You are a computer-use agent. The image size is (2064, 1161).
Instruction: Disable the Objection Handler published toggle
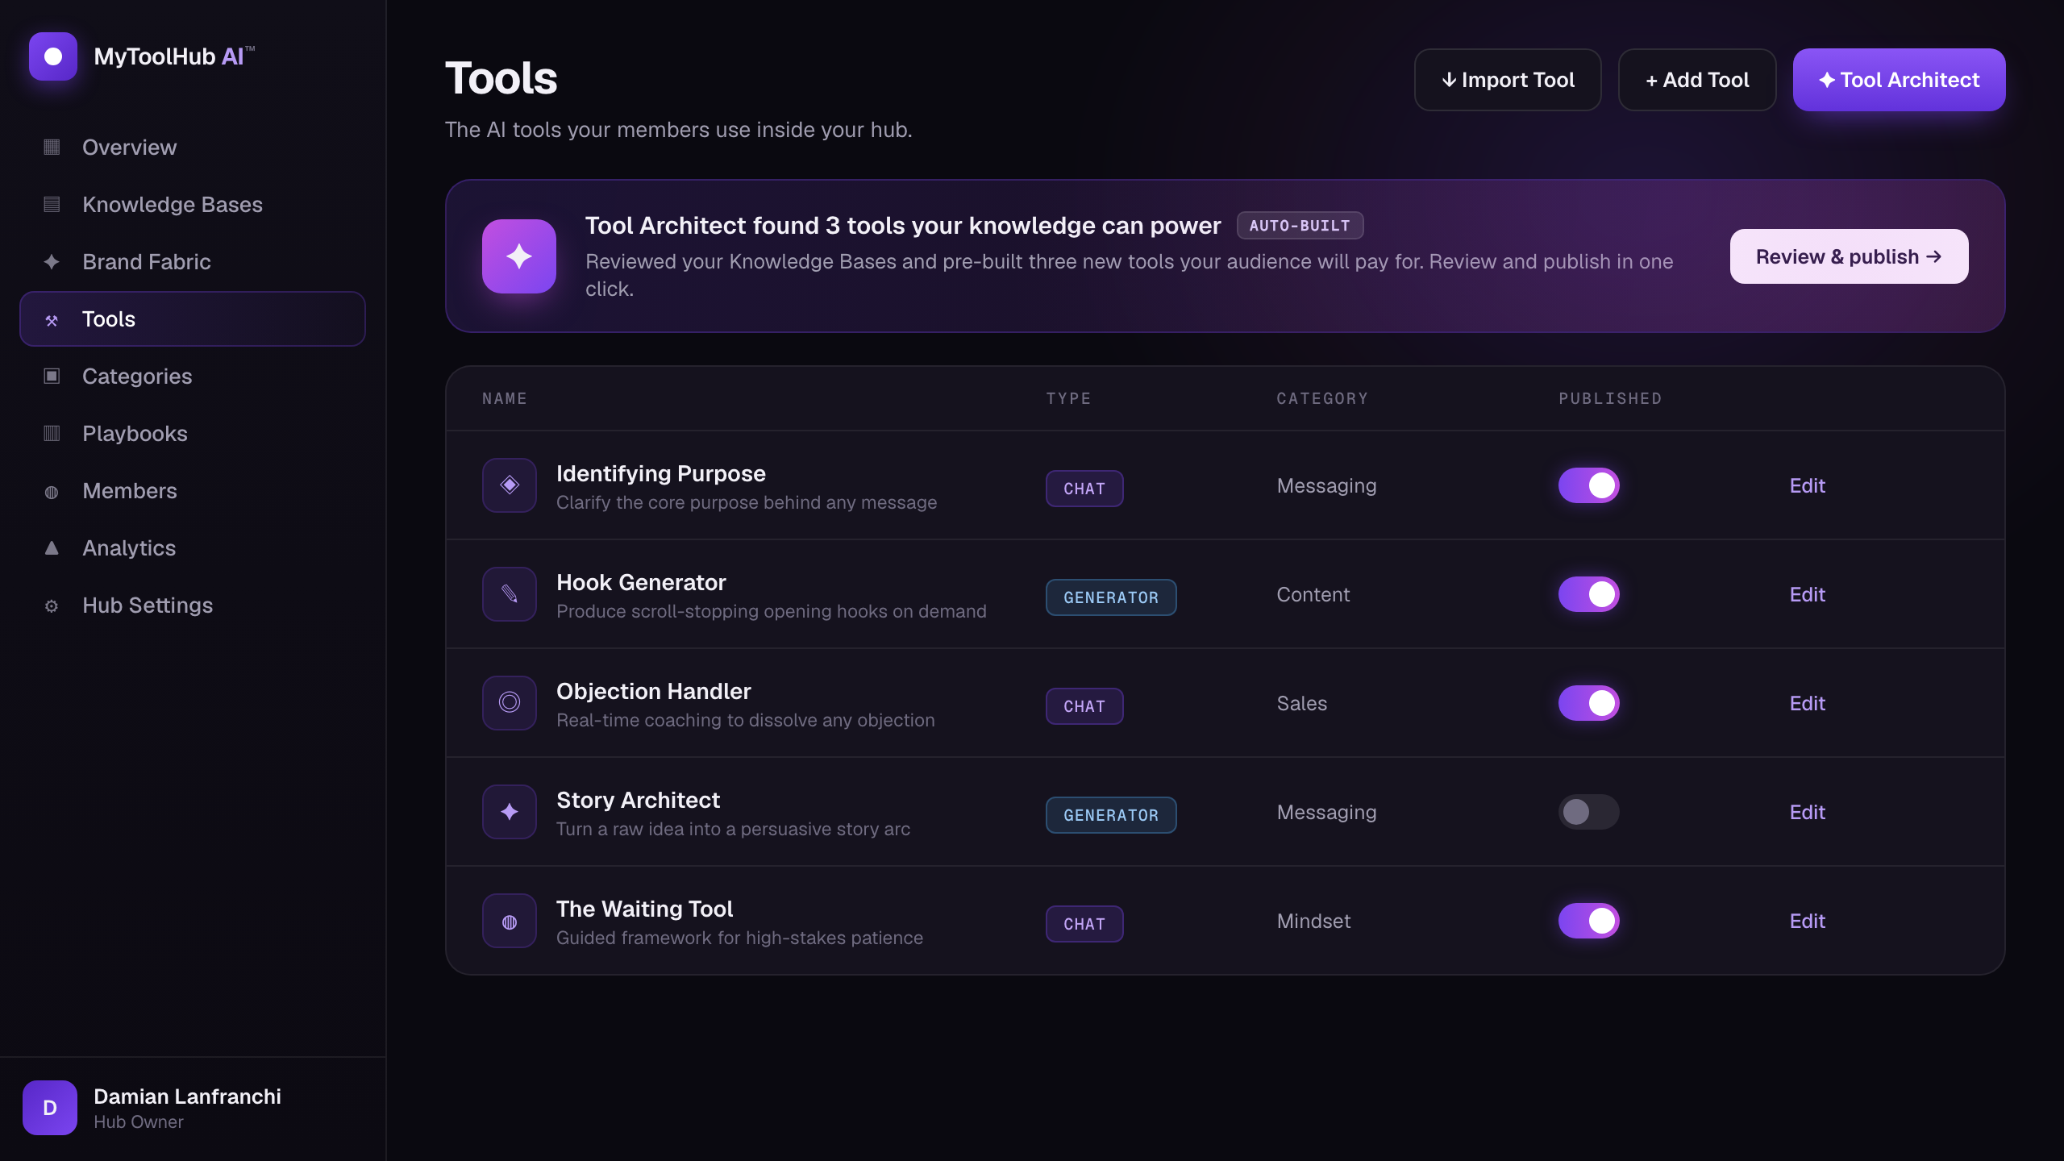pyautogui.click(x=1588, y=703)
